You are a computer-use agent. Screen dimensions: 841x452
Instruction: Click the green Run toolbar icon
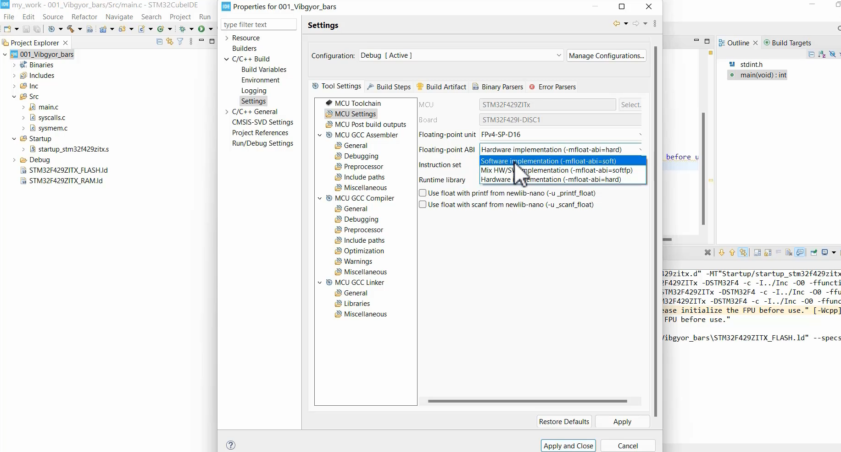pyautogui.click(x=201, y=29)
